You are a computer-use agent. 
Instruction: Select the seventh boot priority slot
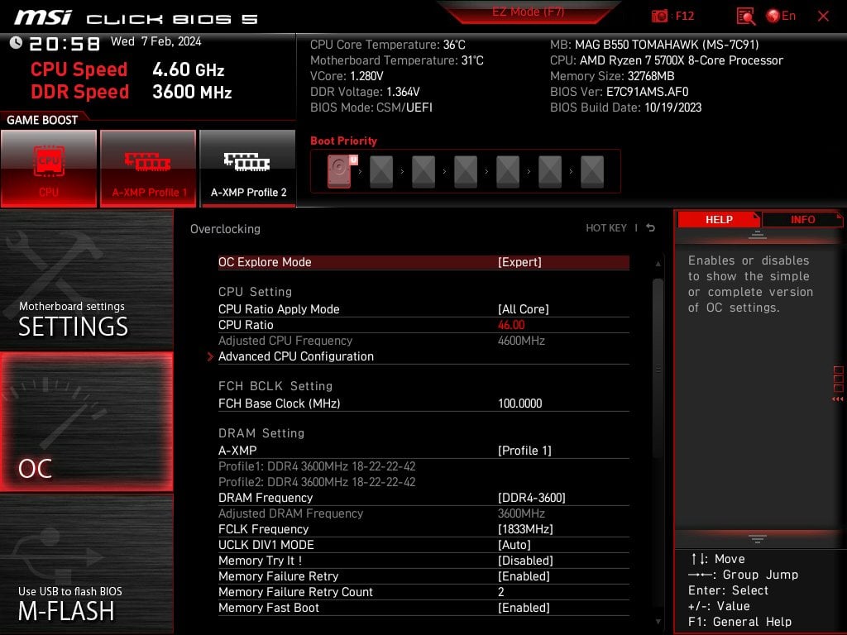click(592, 172)
